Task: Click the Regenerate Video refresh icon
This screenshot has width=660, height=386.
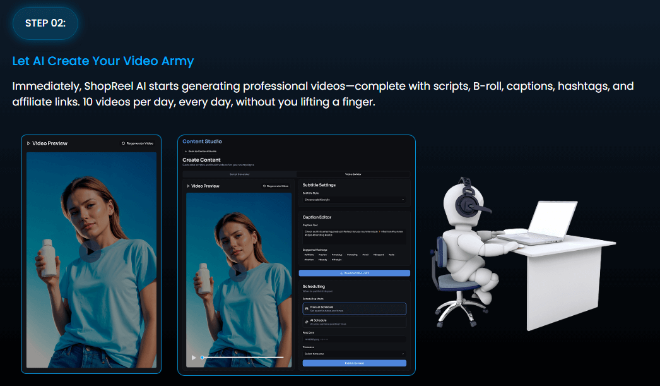Action: [264, 186]
